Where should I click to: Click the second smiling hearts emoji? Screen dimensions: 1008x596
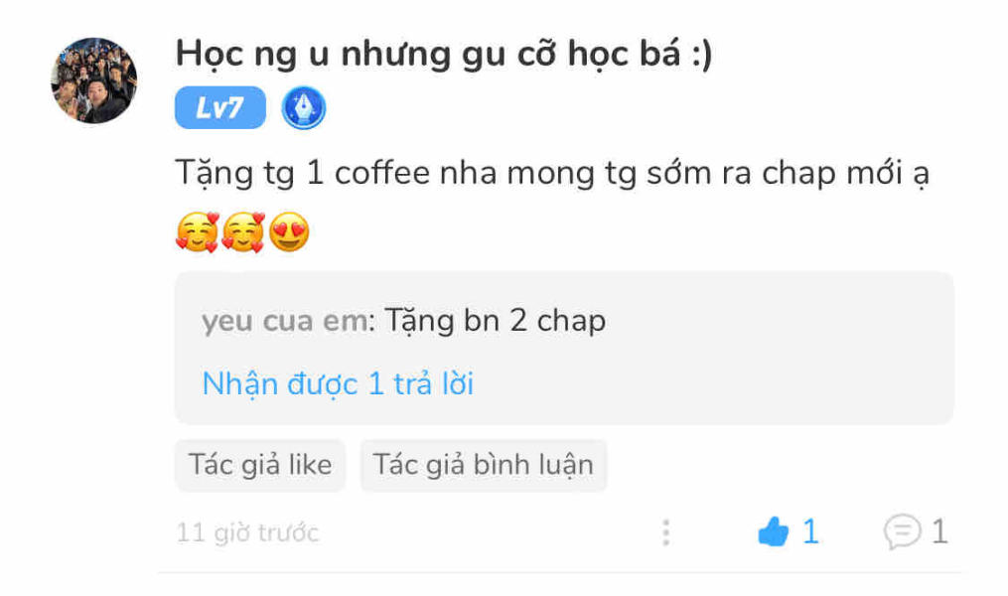pos(243,232)
